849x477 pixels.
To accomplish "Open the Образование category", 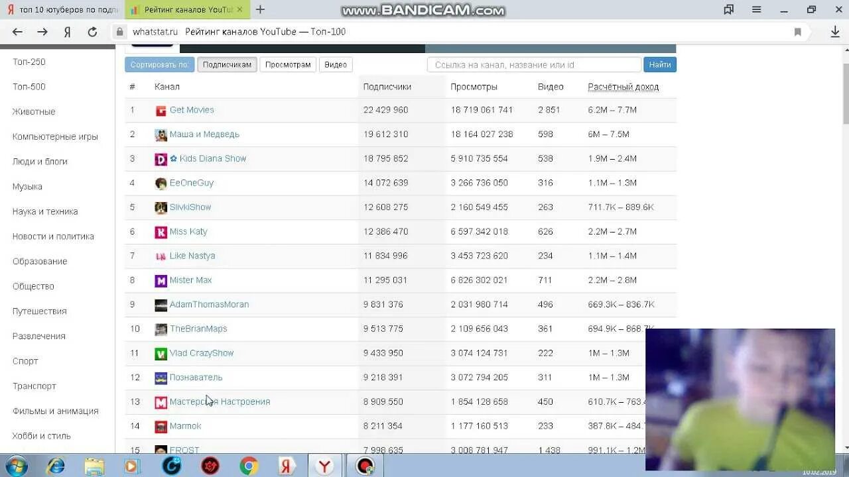I will pyautogui.click(x=40, y=262).
